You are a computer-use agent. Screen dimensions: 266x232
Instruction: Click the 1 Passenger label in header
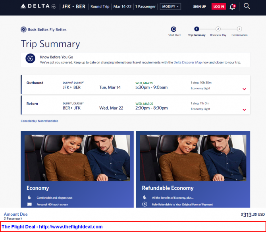click(x=145, y=7)
